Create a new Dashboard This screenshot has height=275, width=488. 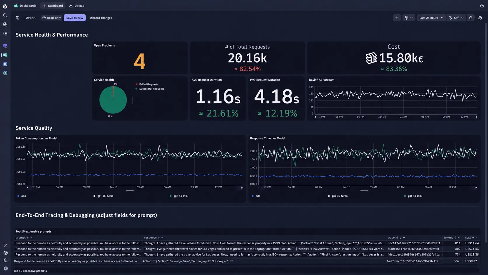[x=53, y=6]
